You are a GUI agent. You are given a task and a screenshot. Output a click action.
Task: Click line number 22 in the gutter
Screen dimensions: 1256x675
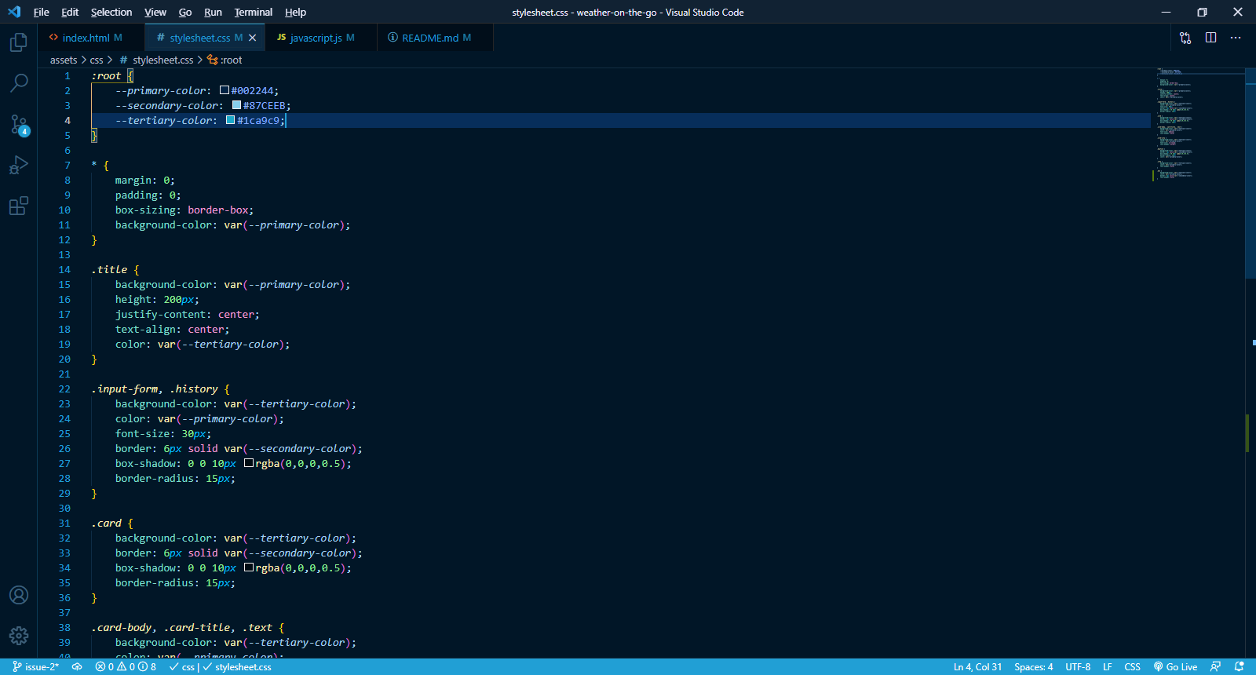64,389
